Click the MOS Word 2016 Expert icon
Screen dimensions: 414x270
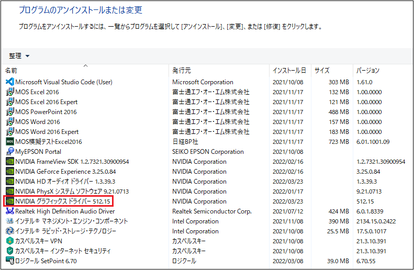tap(10, 131)
